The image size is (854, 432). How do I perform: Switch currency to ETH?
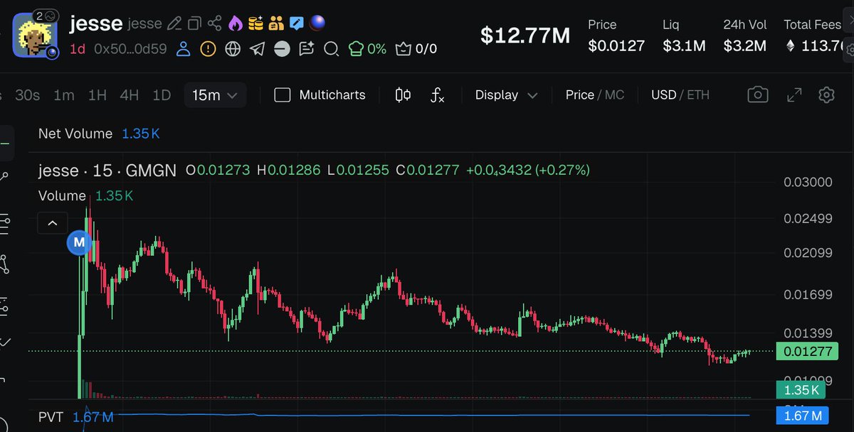[698, 94]
